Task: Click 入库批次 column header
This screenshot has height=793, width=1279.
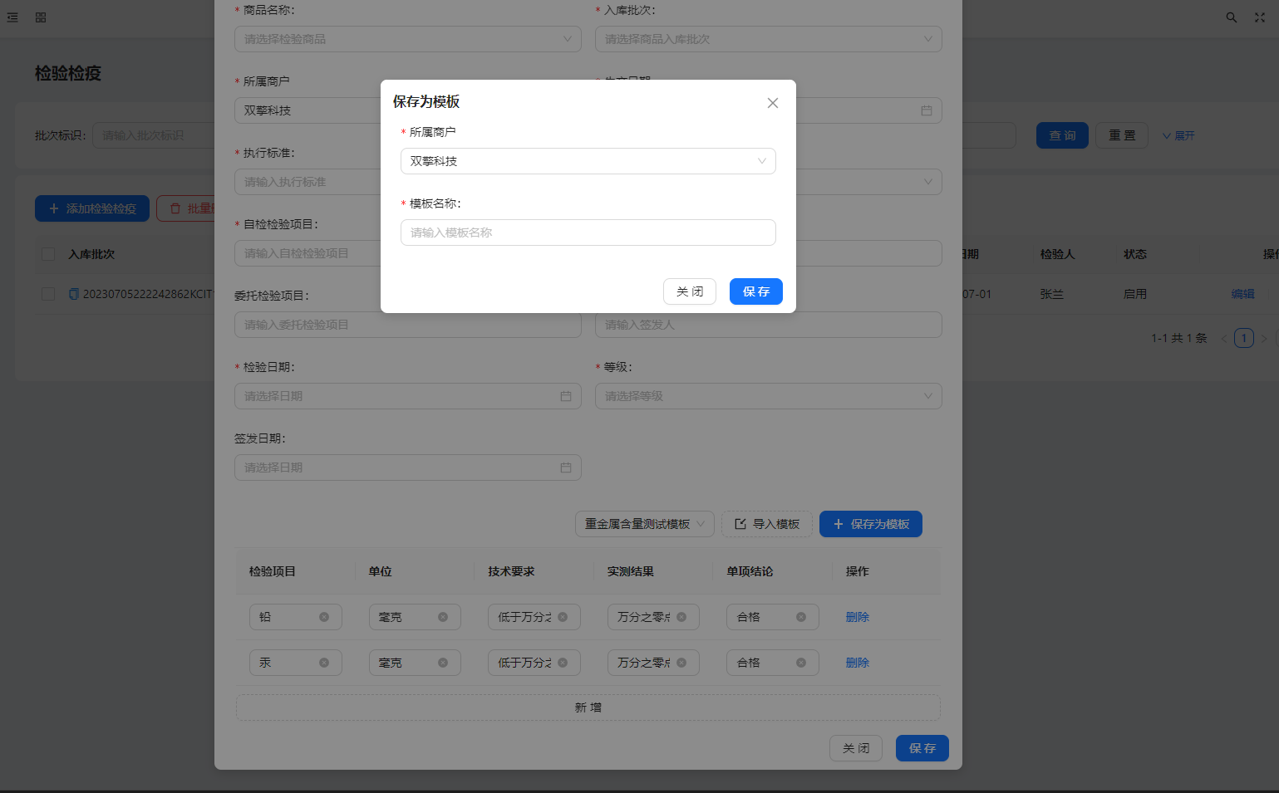Action: pos(91,254)
